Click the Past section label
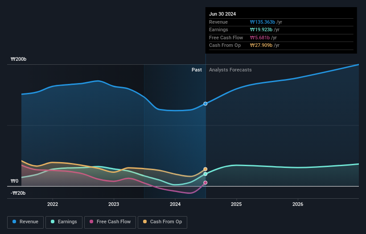The width and height of the screenshot is (366, 234). [x=197, y=70]
